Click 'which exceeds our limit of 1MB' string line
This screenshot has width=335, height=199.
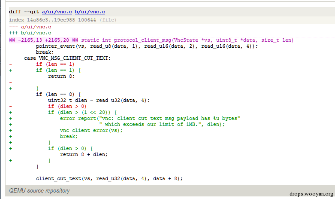click(x=162, y=124)
